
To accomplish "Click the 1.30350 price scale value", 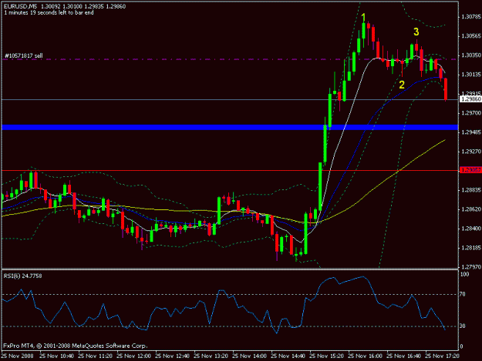I will click(471, 55).
